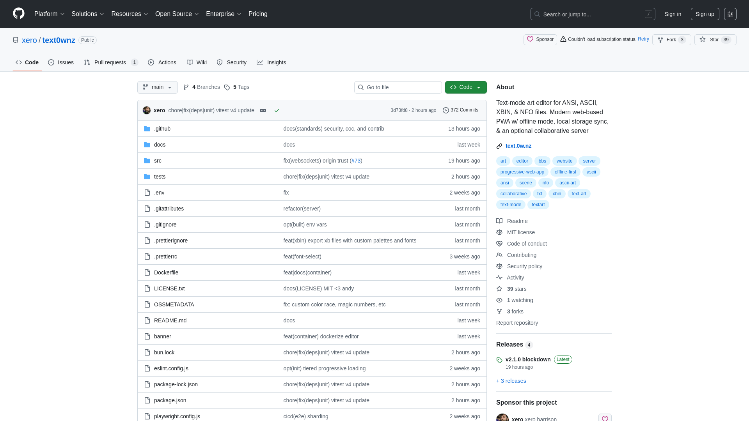Image resolution: width=749 pixels, height=421 pixels.
Task: View Activity via the pulse icon
Action: pyautogui.click(x=499, y=278)
